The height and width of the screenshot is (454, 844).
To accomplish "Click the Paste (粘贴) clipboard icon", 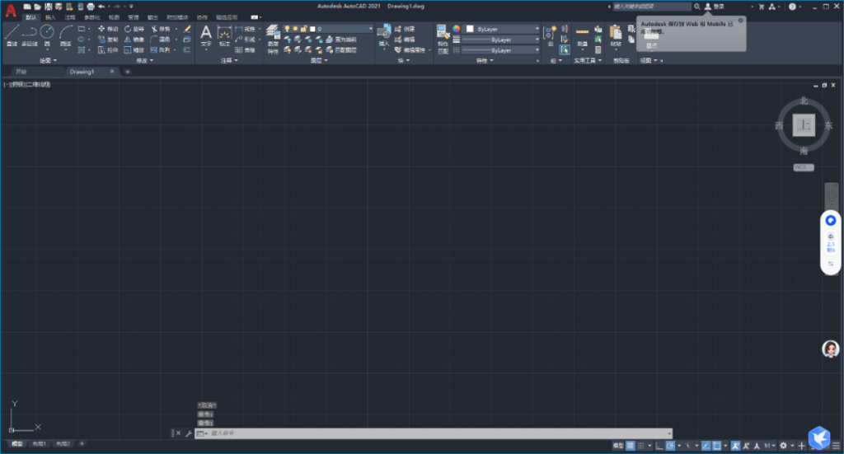I will point(616,35).
